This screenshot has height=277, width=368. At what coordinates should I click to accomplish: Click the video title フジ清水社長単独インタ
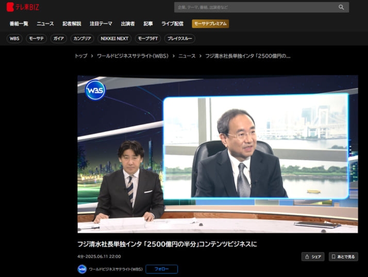(x=167, y=244)
